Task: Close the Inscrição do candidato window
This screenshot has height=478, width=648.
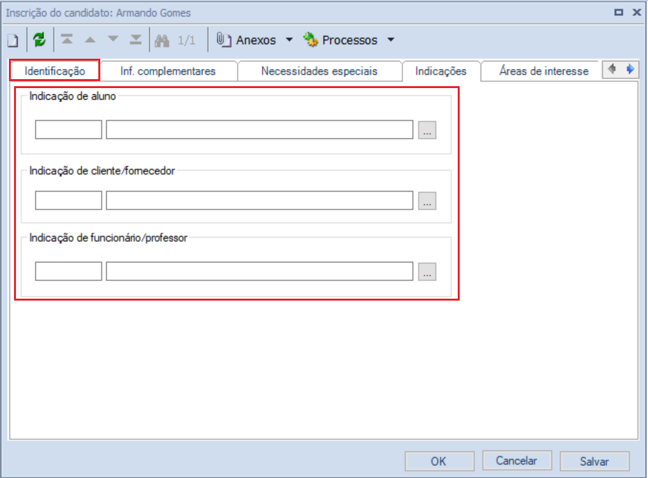Action: (x=637, y=12)
